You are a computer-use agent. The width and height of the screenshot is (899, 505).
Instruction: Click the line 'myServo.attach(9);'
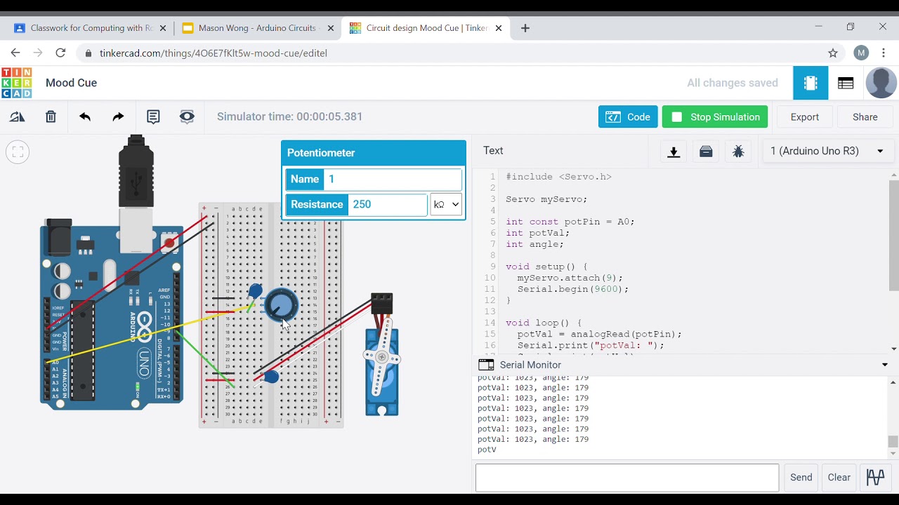point(570,278)
